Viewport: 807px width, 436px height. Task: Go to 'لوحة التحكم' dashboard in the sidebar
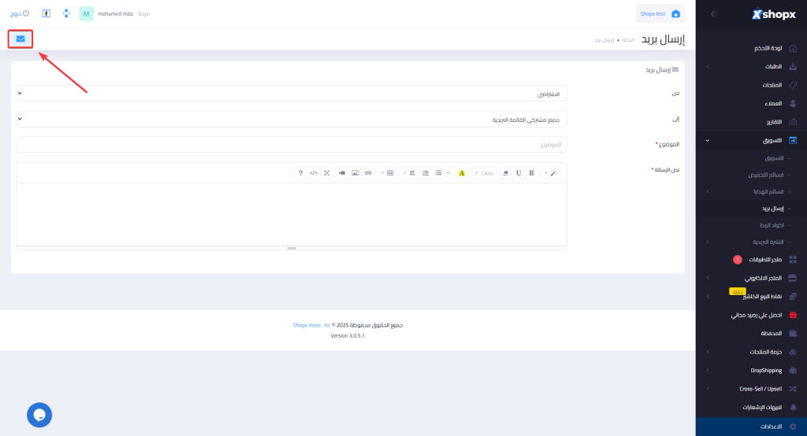(764, 49)
